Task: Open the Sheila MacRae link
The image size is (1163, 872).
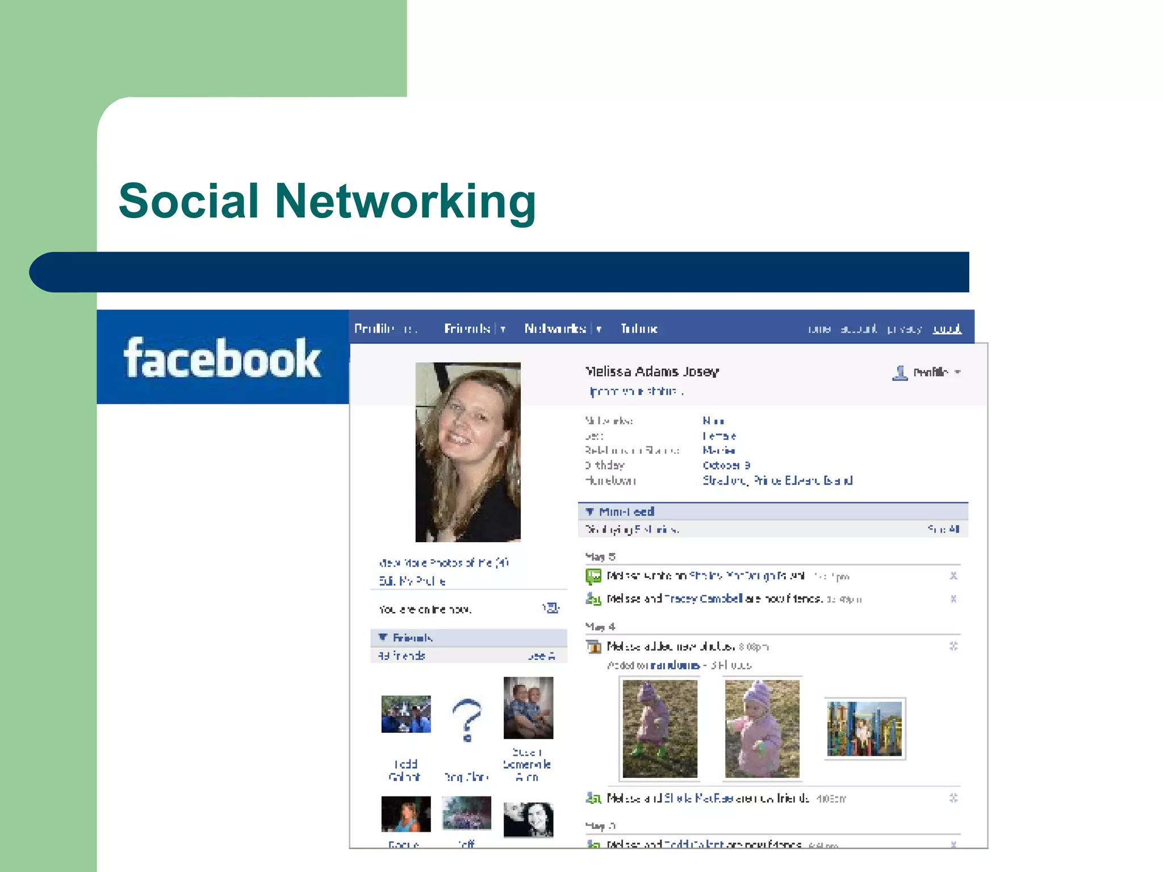Action: 699,798
